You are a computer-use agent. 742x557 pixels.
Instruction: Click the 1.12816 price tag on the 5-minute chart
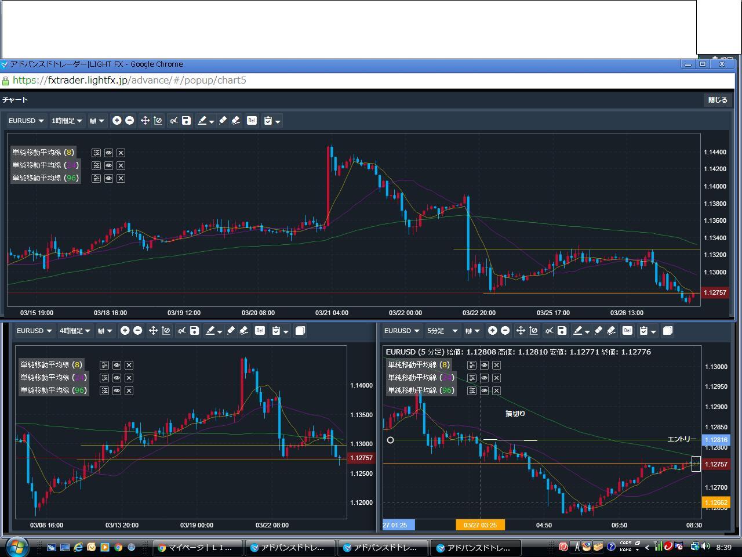tap(716, 440)
